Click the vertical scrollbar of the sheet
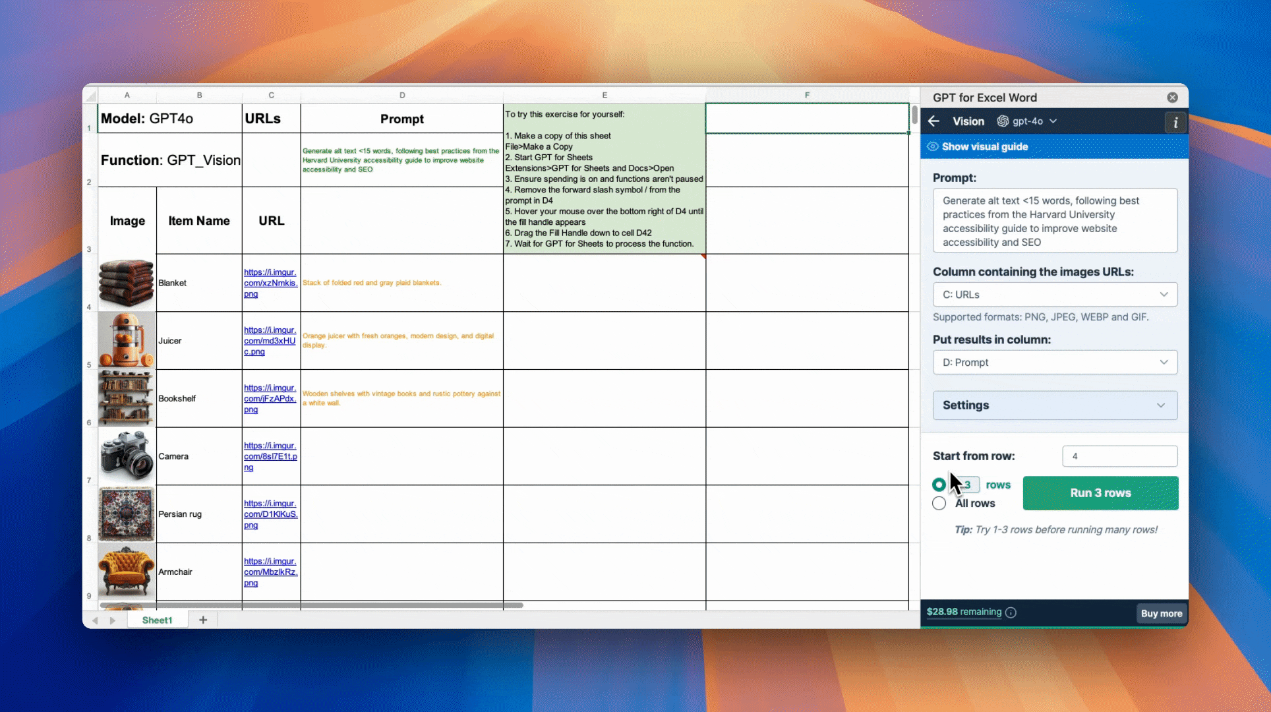 click(x=914, y=114)
